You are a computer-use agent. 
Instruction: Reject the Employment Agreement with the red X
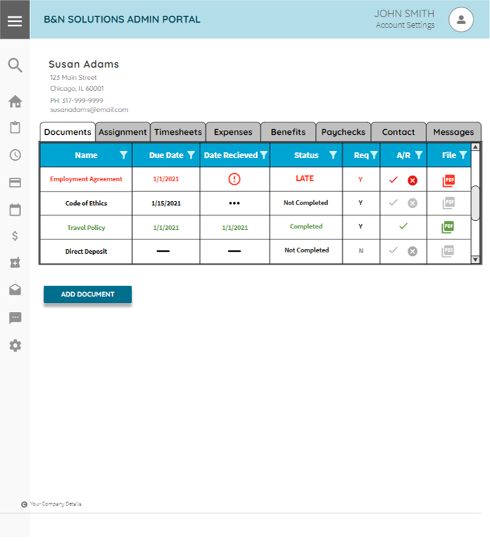click(413, 181)
